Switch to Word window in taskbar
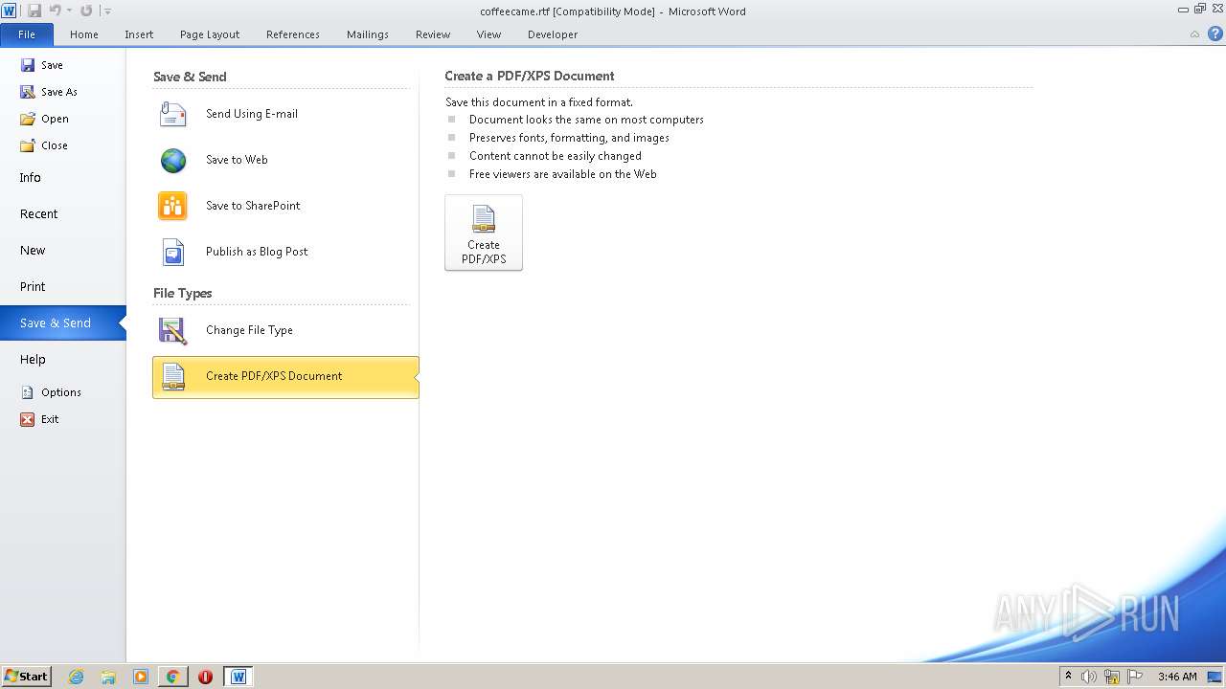 238,677
